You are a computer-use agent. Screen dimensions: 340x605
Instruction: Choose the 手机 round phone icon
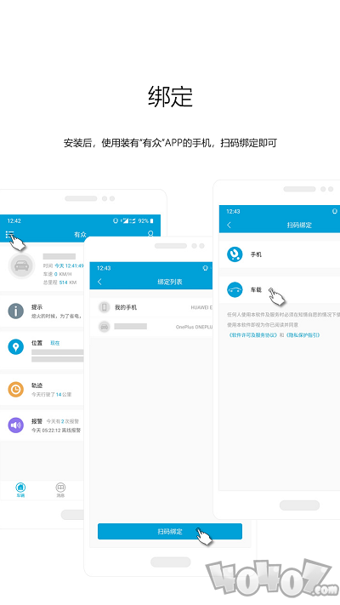[235, 254]
